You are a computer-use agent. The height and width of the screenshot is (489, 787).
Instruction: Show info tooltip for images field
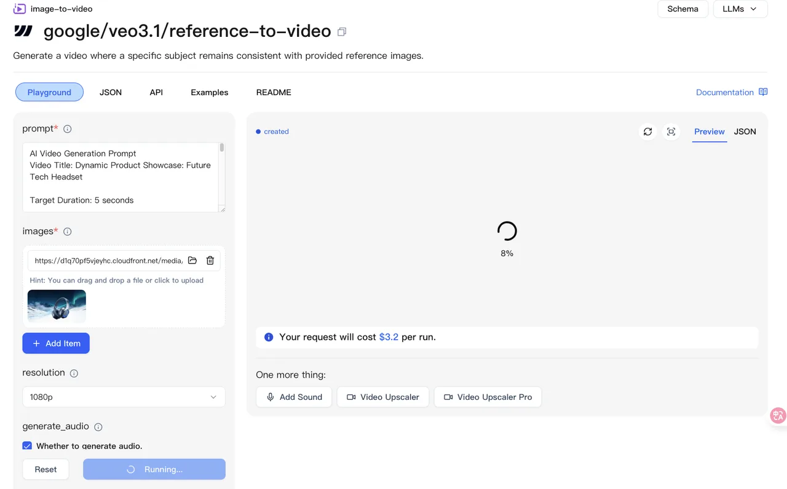tap(68, 232)
